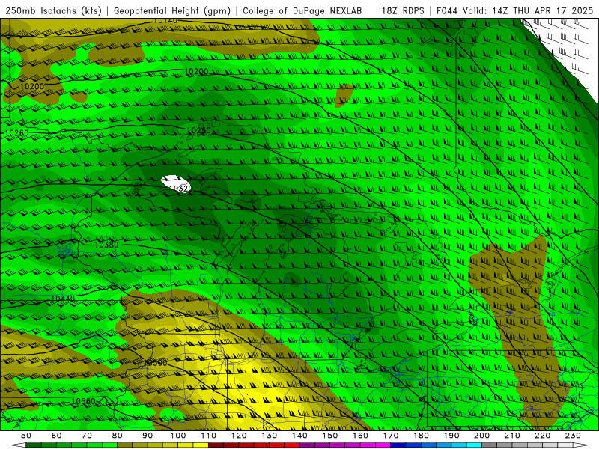Click the legend value 90

[x=148, y=436]
